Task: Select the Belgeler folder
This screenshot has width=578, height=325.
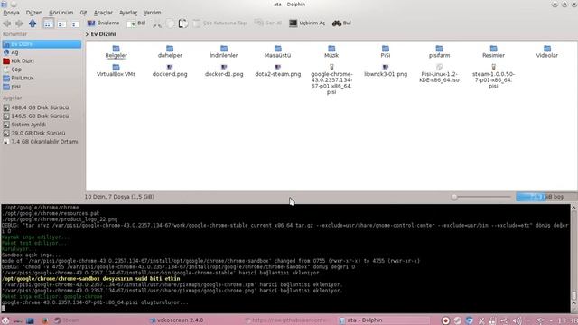Action: point(117,51)
